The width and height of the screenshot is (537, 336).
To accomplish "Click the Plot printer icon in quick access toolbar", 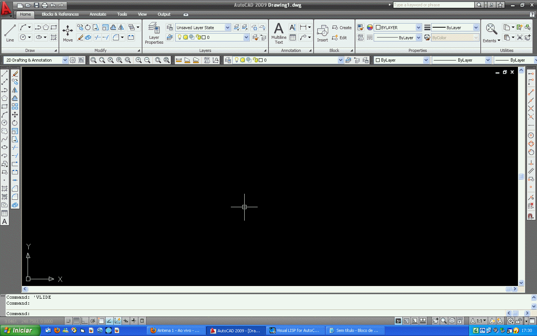I will 45,5.
